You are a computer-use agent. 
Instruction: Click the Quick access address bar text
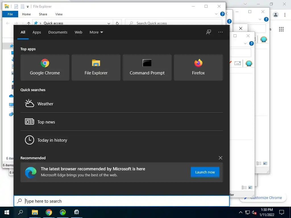(x=53, y=23)
